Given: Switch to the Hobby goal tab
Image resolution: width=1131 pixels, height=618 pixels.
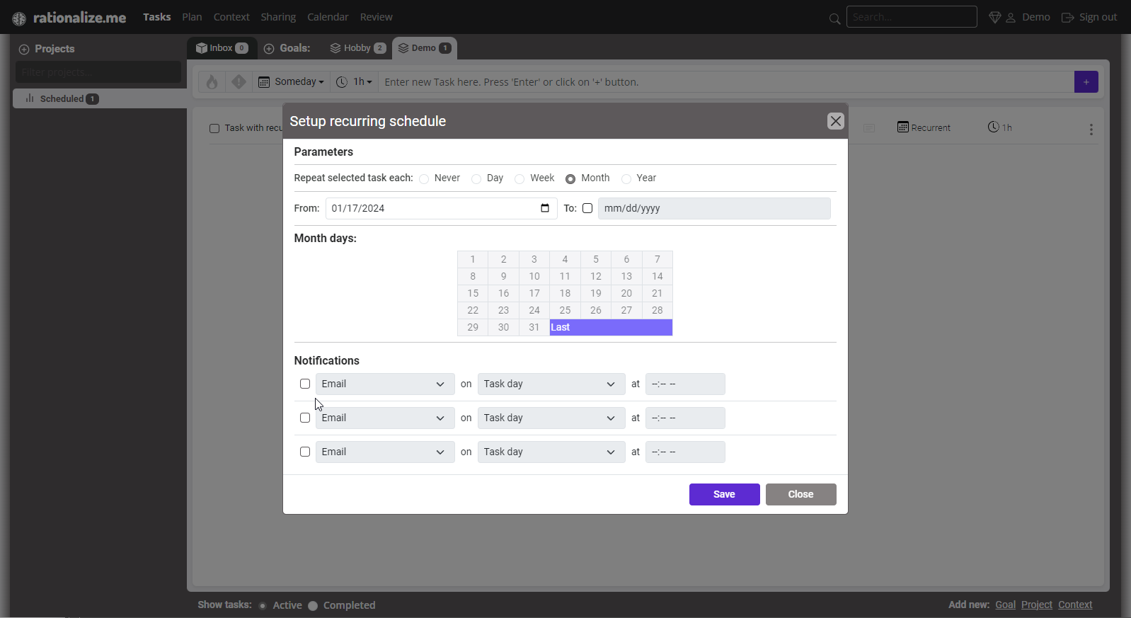Looking at the screenshot, I should (x=357, y=48).
